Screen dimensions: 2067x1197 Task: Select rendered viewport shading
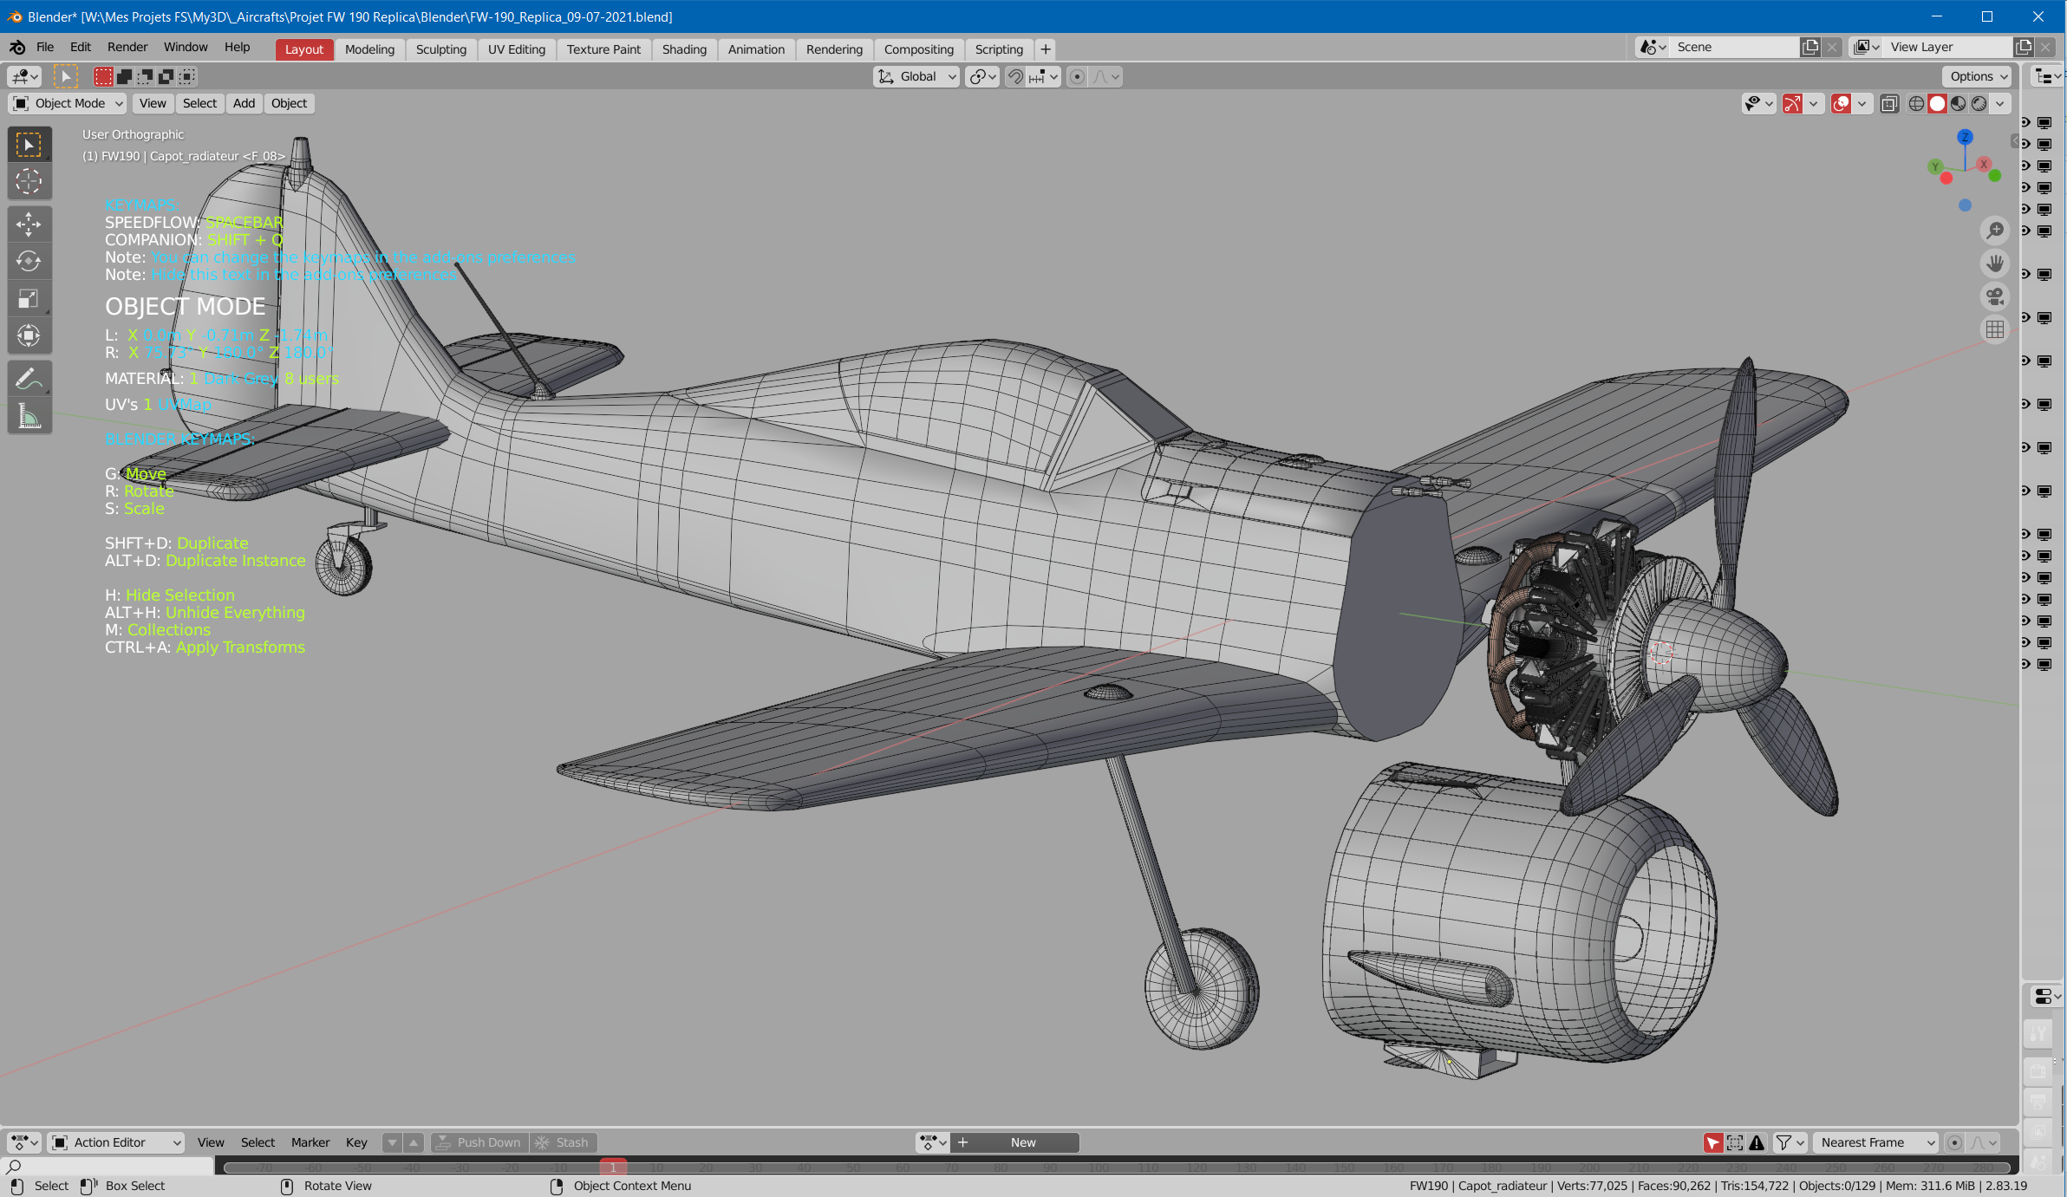tap(1979, 104)
